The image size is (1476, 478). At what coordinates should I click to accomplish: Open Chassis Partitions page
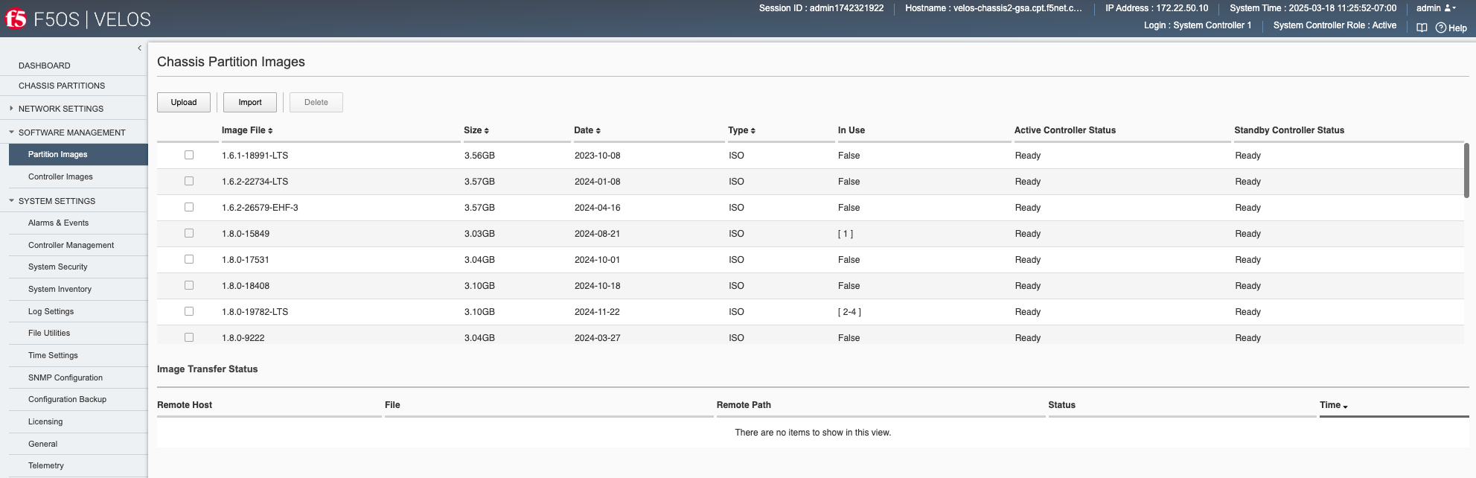62,86
